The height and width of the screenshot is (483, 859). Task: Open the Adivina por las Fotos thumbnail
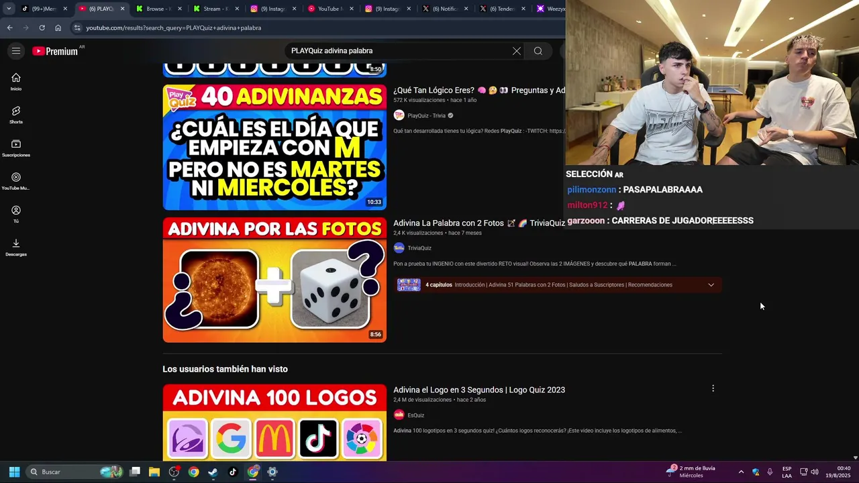(274, 280)
